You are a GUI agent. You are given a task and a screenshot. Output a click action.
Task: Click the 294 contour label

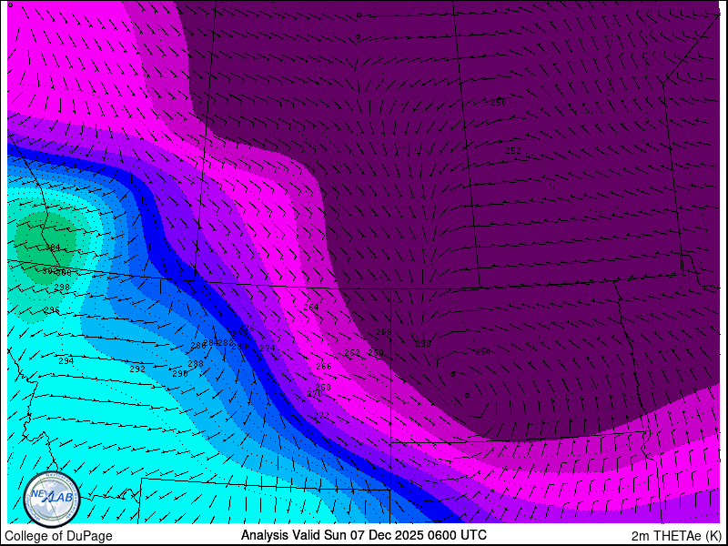point(66,360)
